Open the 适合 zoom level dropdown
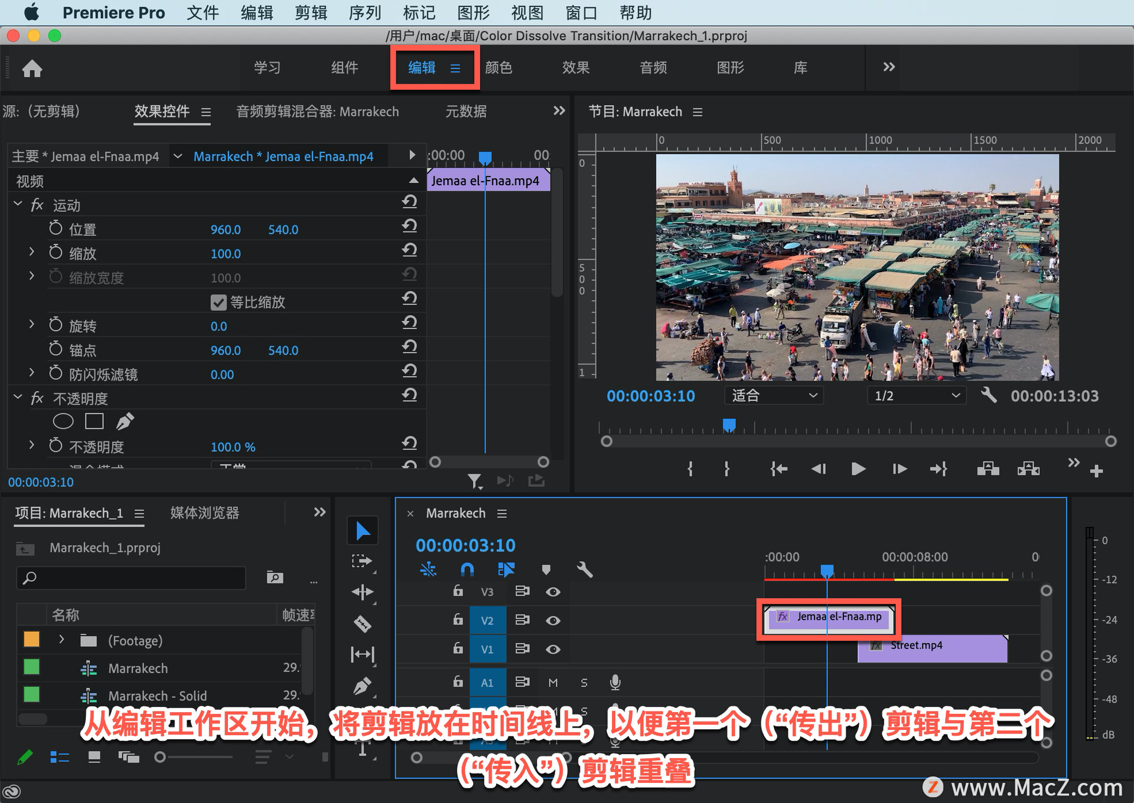Viewport: 1134px width, 803px height. pos(774,396)
